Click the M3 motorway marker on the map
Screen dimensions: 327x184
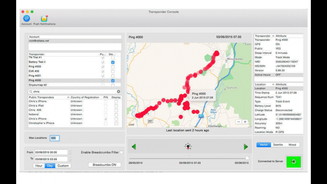(201, 116)
